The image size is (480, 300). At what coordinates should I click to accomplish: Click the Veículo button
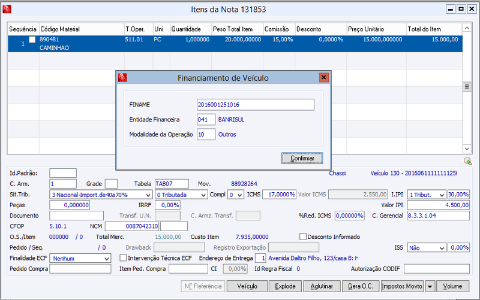[x=247, y=286]
